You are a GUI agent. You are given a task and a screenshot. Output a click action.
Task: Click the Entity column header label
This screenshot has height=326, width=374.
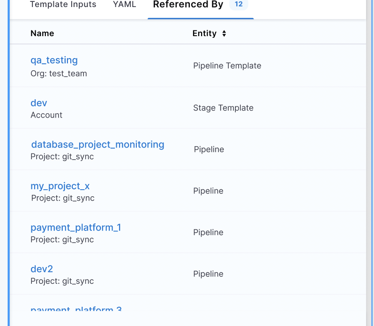tap(204, 33)
